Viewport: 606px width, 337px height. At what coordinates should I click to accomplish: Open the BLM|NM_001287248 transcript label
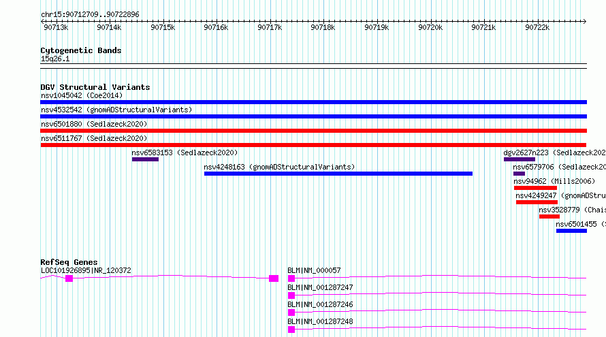(320, 321)
